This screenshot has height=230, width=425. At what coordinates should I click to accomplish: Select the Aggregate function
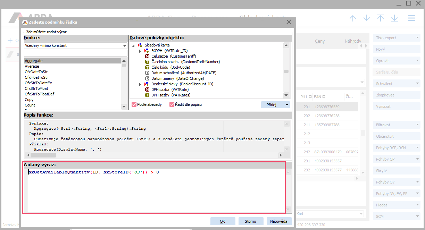point(73,61)
